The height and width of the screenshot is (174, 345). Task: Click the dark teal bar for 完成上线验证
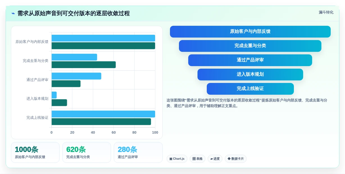click(x=101, y=122)
